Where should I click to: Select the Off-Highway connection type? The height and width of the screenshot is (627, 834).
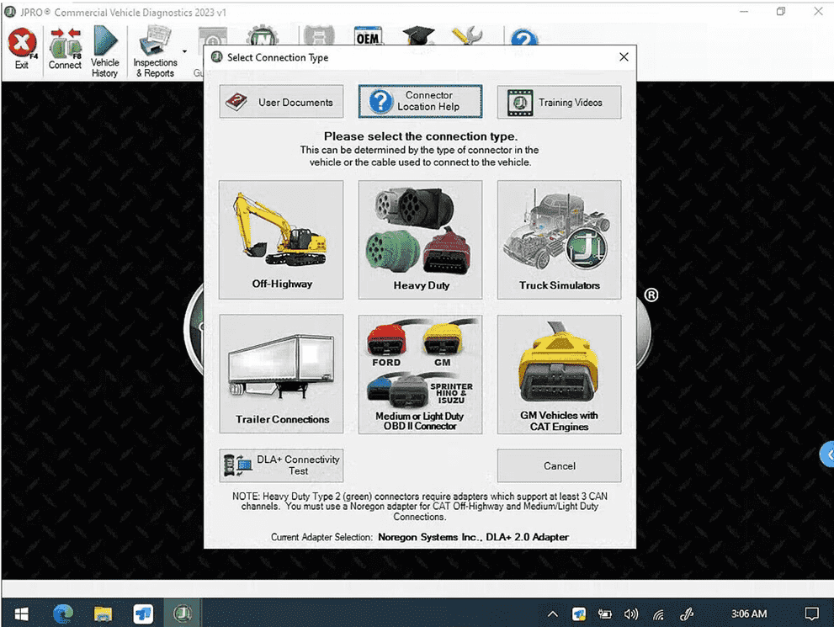click(x=281, y=239)
